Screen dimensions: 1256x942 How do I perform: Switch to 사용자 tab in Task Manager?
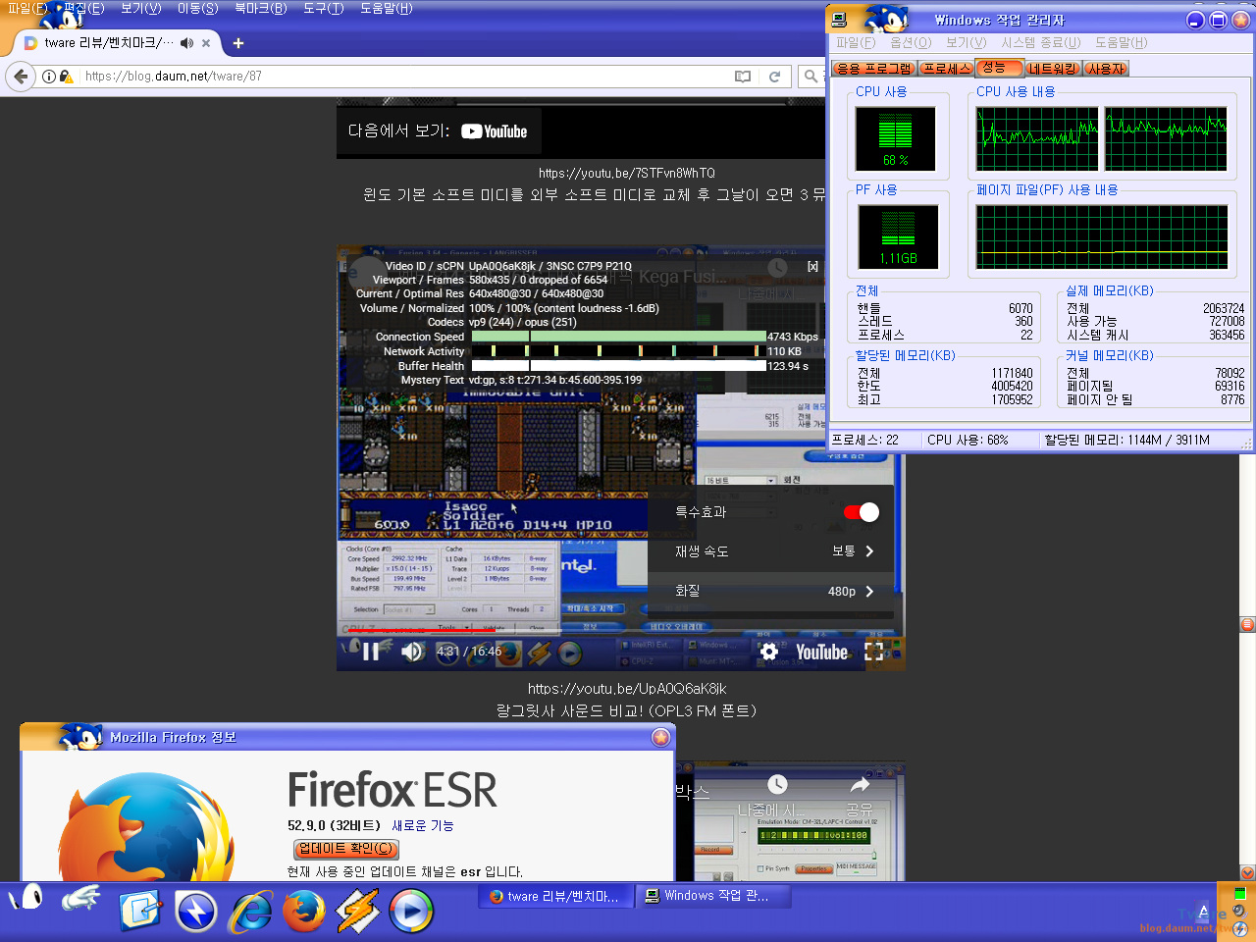pos(1107,68)
